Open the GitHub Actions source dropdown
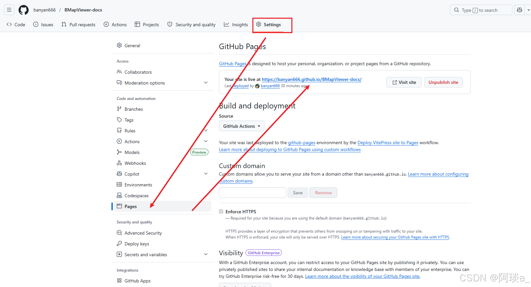 (242, 126)
